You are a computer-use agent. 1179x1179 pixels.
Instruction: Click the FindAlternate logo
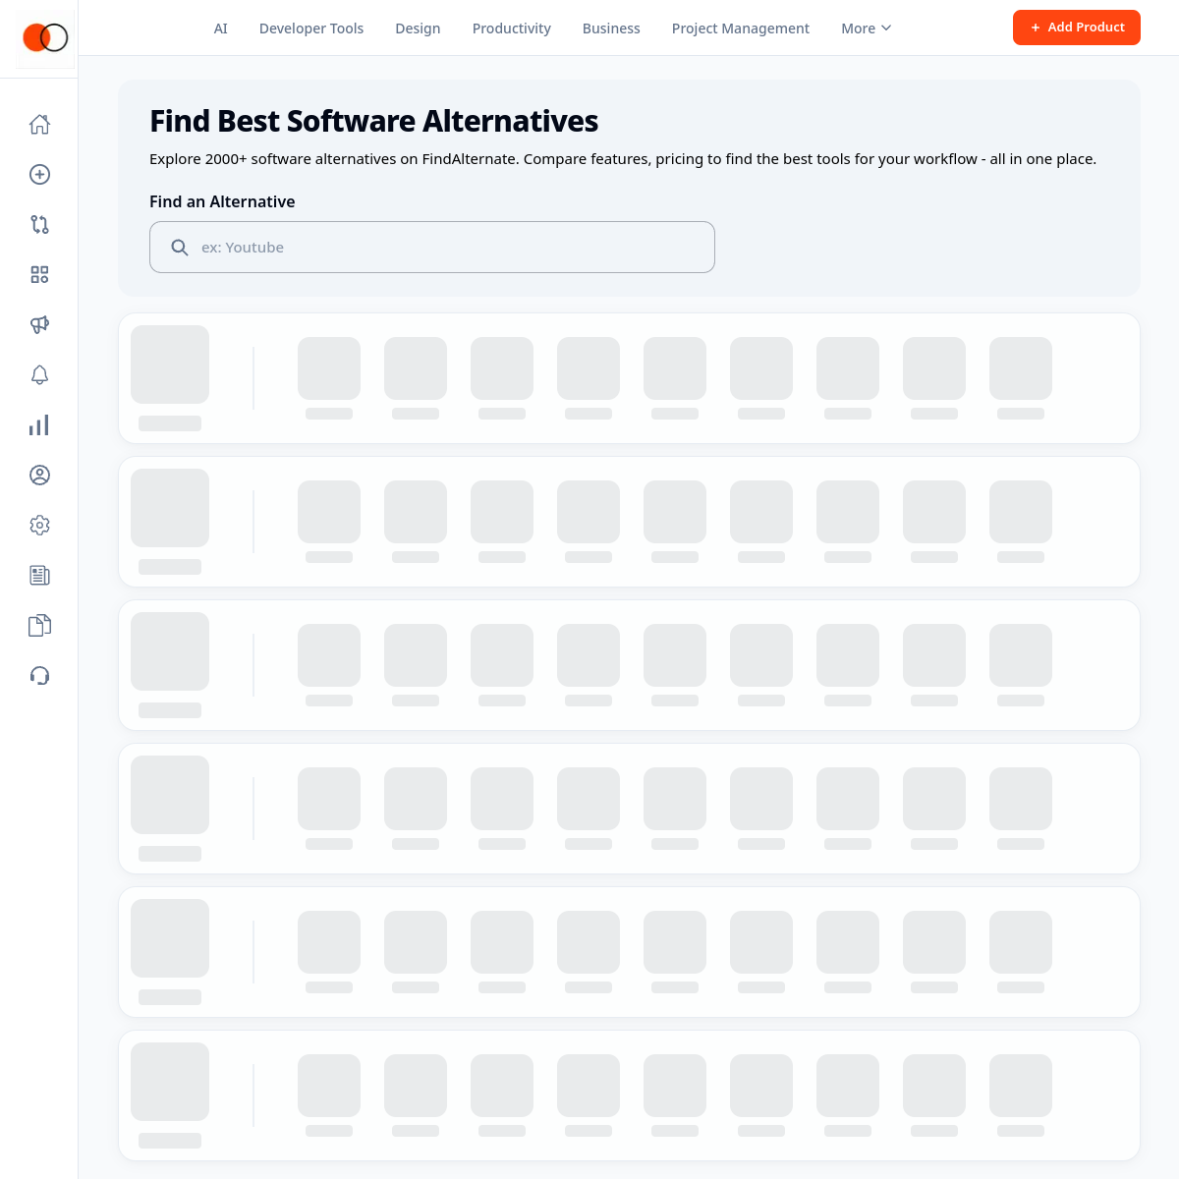point(45,37)
